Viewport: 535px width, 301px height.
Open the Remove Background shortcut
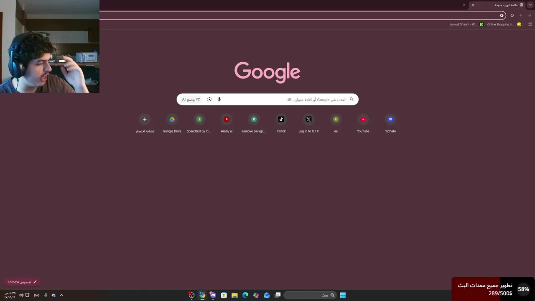[254, 124]
